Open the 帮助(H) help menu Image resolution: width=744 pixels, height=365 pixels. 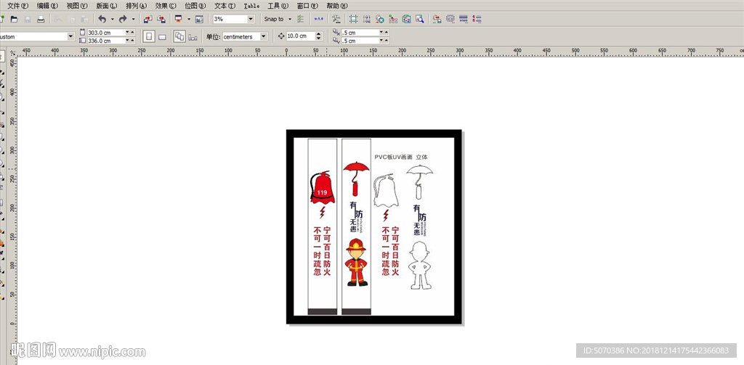[336, 5]
